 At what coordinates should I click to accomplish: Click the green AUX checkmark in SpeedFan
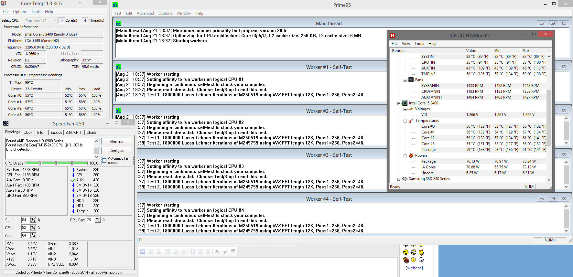point(73,180)
